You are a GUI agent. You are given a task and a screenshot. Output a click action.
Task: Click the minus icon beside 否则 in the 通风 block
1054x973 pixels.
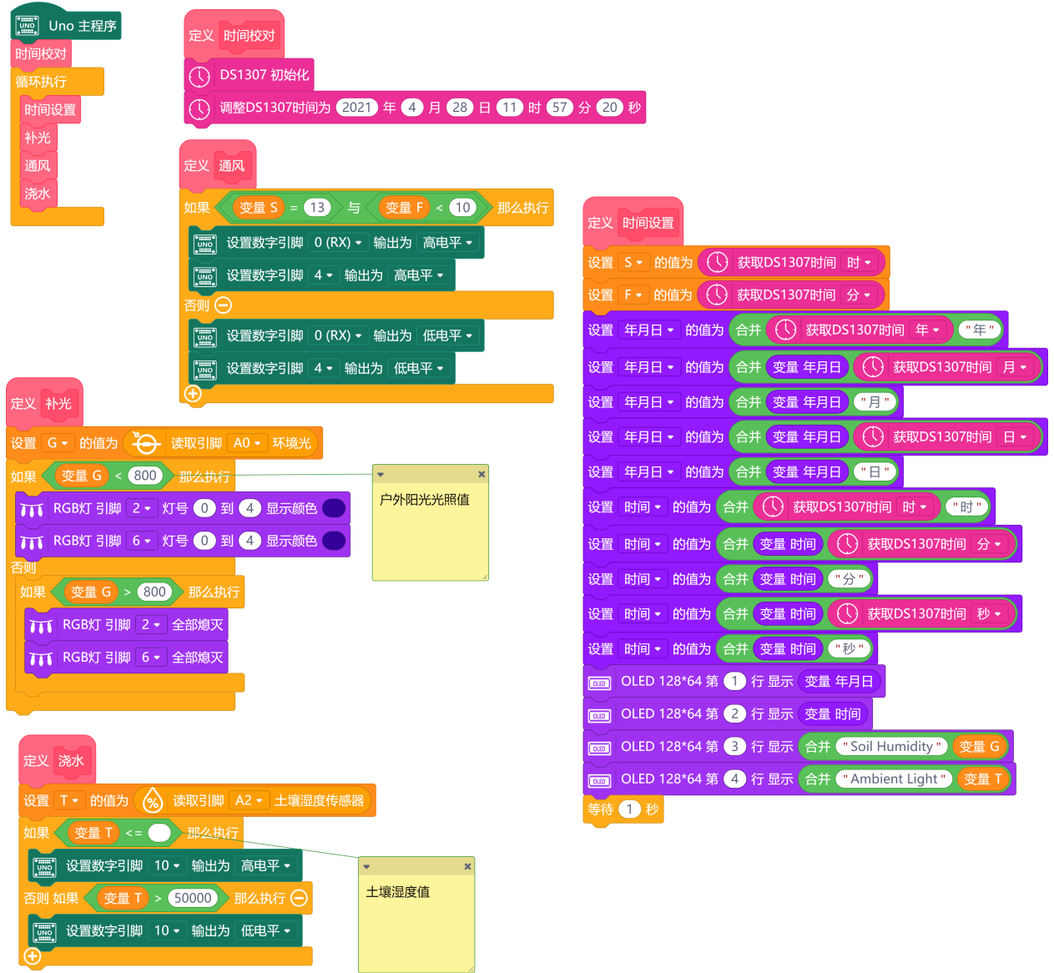223,305
